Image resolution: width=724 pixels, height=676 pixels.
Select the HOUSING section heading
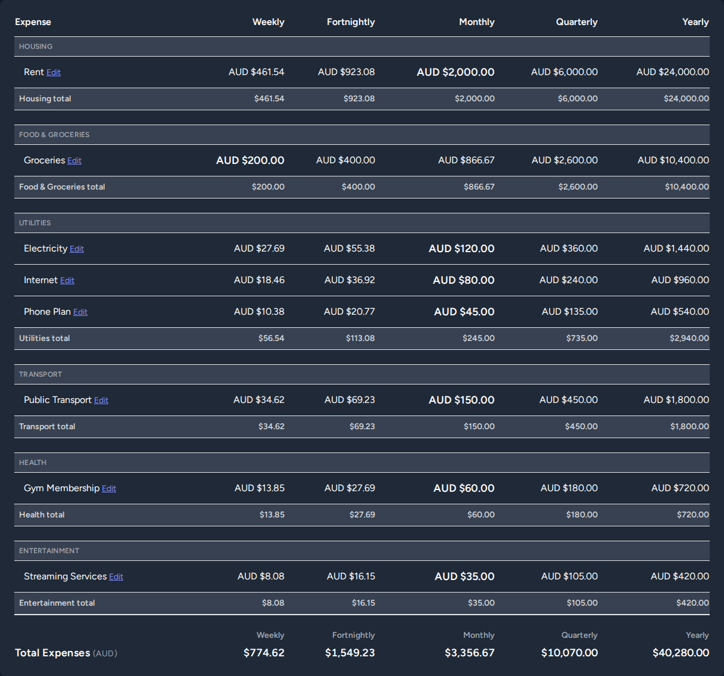(x=36, y=46)
